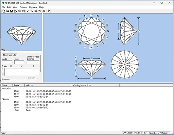
Task: Click the L/W=1.000 status bar entry
Action: coord(127,133)
